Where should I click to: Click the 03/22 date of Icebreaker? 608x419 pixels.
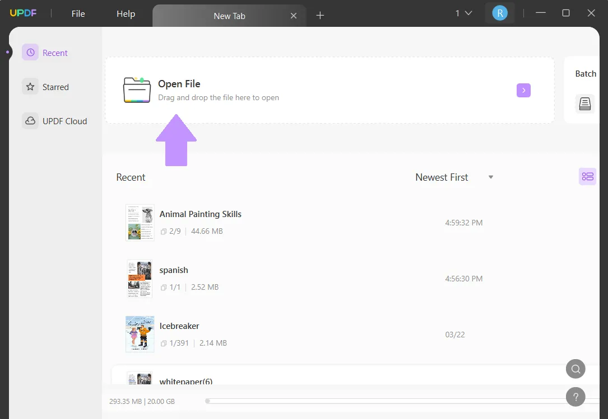coord(455,335)
